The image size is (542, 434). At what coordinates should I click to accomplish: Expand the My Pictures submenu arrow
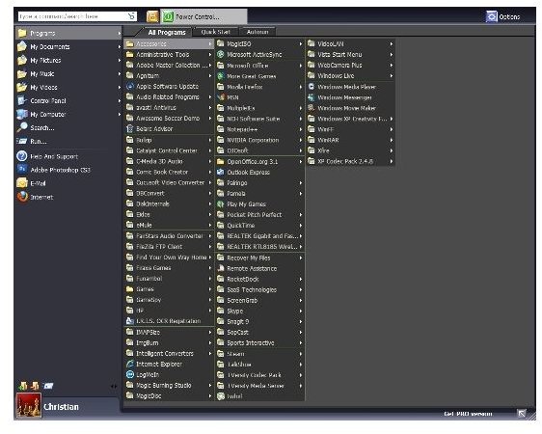[x=120, y=60]
